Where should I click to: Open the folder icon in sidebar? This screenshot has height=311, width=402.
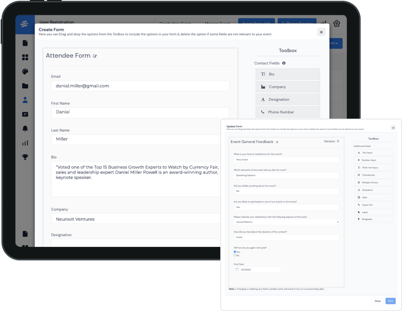pyautogui.click(x=25, y=86)
